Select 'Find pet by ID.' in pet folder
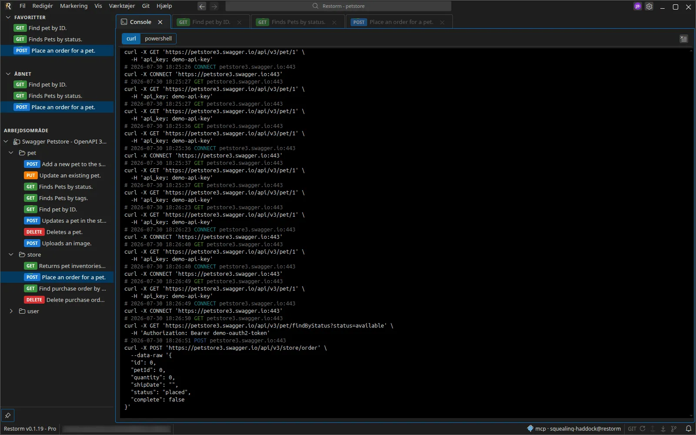 [x=57, y=209]
